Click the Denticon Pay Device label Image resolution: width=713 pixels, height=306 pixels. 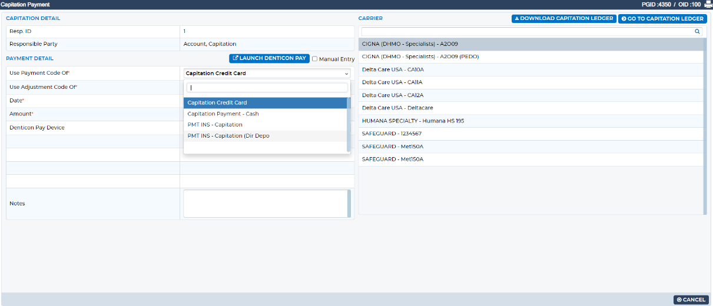pyautogui.click(x=37, y=128)
